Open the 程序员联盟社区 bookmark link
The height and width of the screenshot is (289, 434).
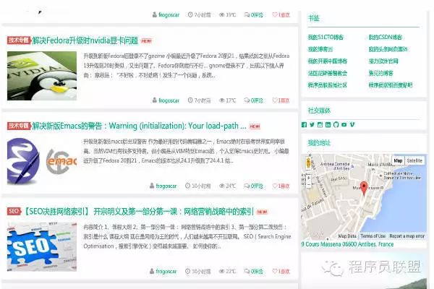328,85
